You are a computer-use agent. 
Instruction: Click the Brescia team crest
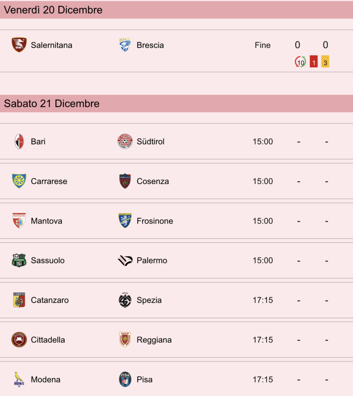click(x=125, y=45)
